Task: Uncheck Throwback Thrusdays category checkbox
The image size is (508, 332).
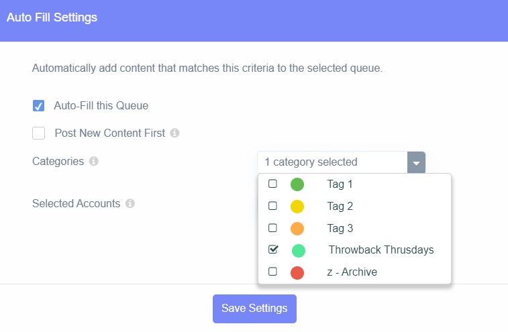Action: click(x=273, y=249)
